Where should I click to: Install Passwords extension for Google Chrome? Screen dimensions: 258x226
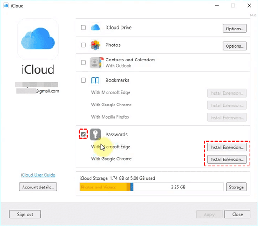227,159
